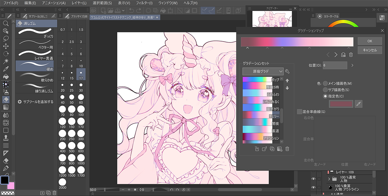Open the レイヤー(L) menu
388x196 pixels.
(x=80, y=3)
